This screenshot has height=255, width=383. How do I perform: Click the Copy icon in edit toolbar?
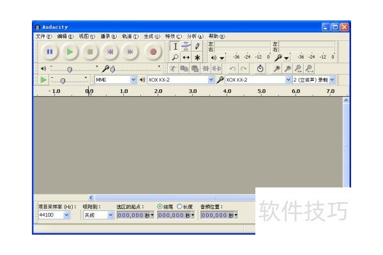(184, 69)
